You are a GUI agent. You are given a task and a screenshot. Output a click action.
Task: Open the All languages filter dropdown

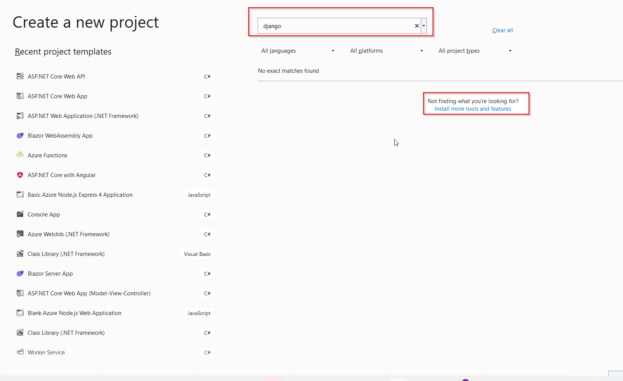[298, 51]
